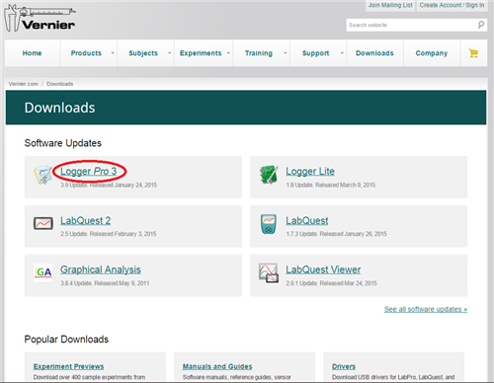The height and width of the screenshot is (383, 494).
Task: Click the LabQuest 2 device icon
Action: 43,223
